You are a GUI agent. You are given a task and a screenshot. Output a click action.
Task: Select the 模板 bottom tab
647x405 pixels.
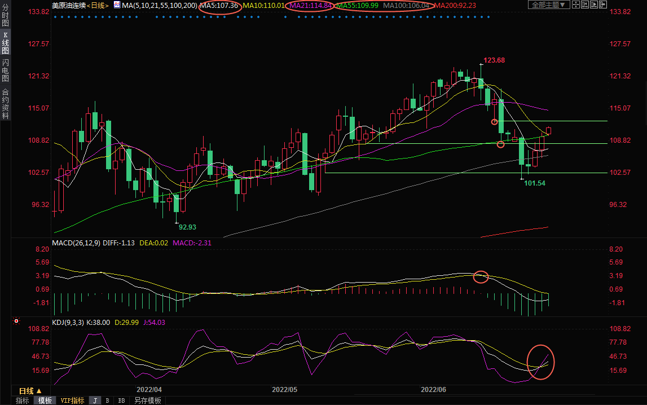pyautogui.click(x=45, y=400)
